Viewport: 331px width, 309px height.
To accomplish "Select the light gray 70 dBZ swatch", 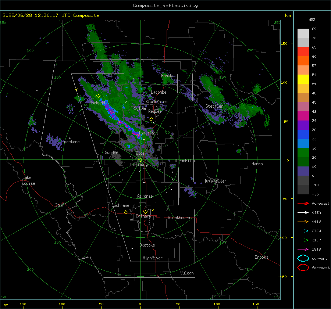I will (303, 43).
